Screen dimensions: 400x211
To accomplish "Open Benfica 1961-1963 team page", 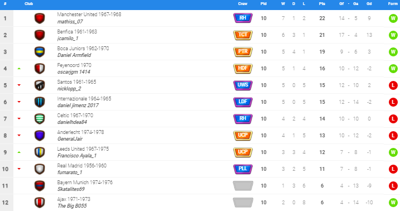I will click(x=77, y=32).
